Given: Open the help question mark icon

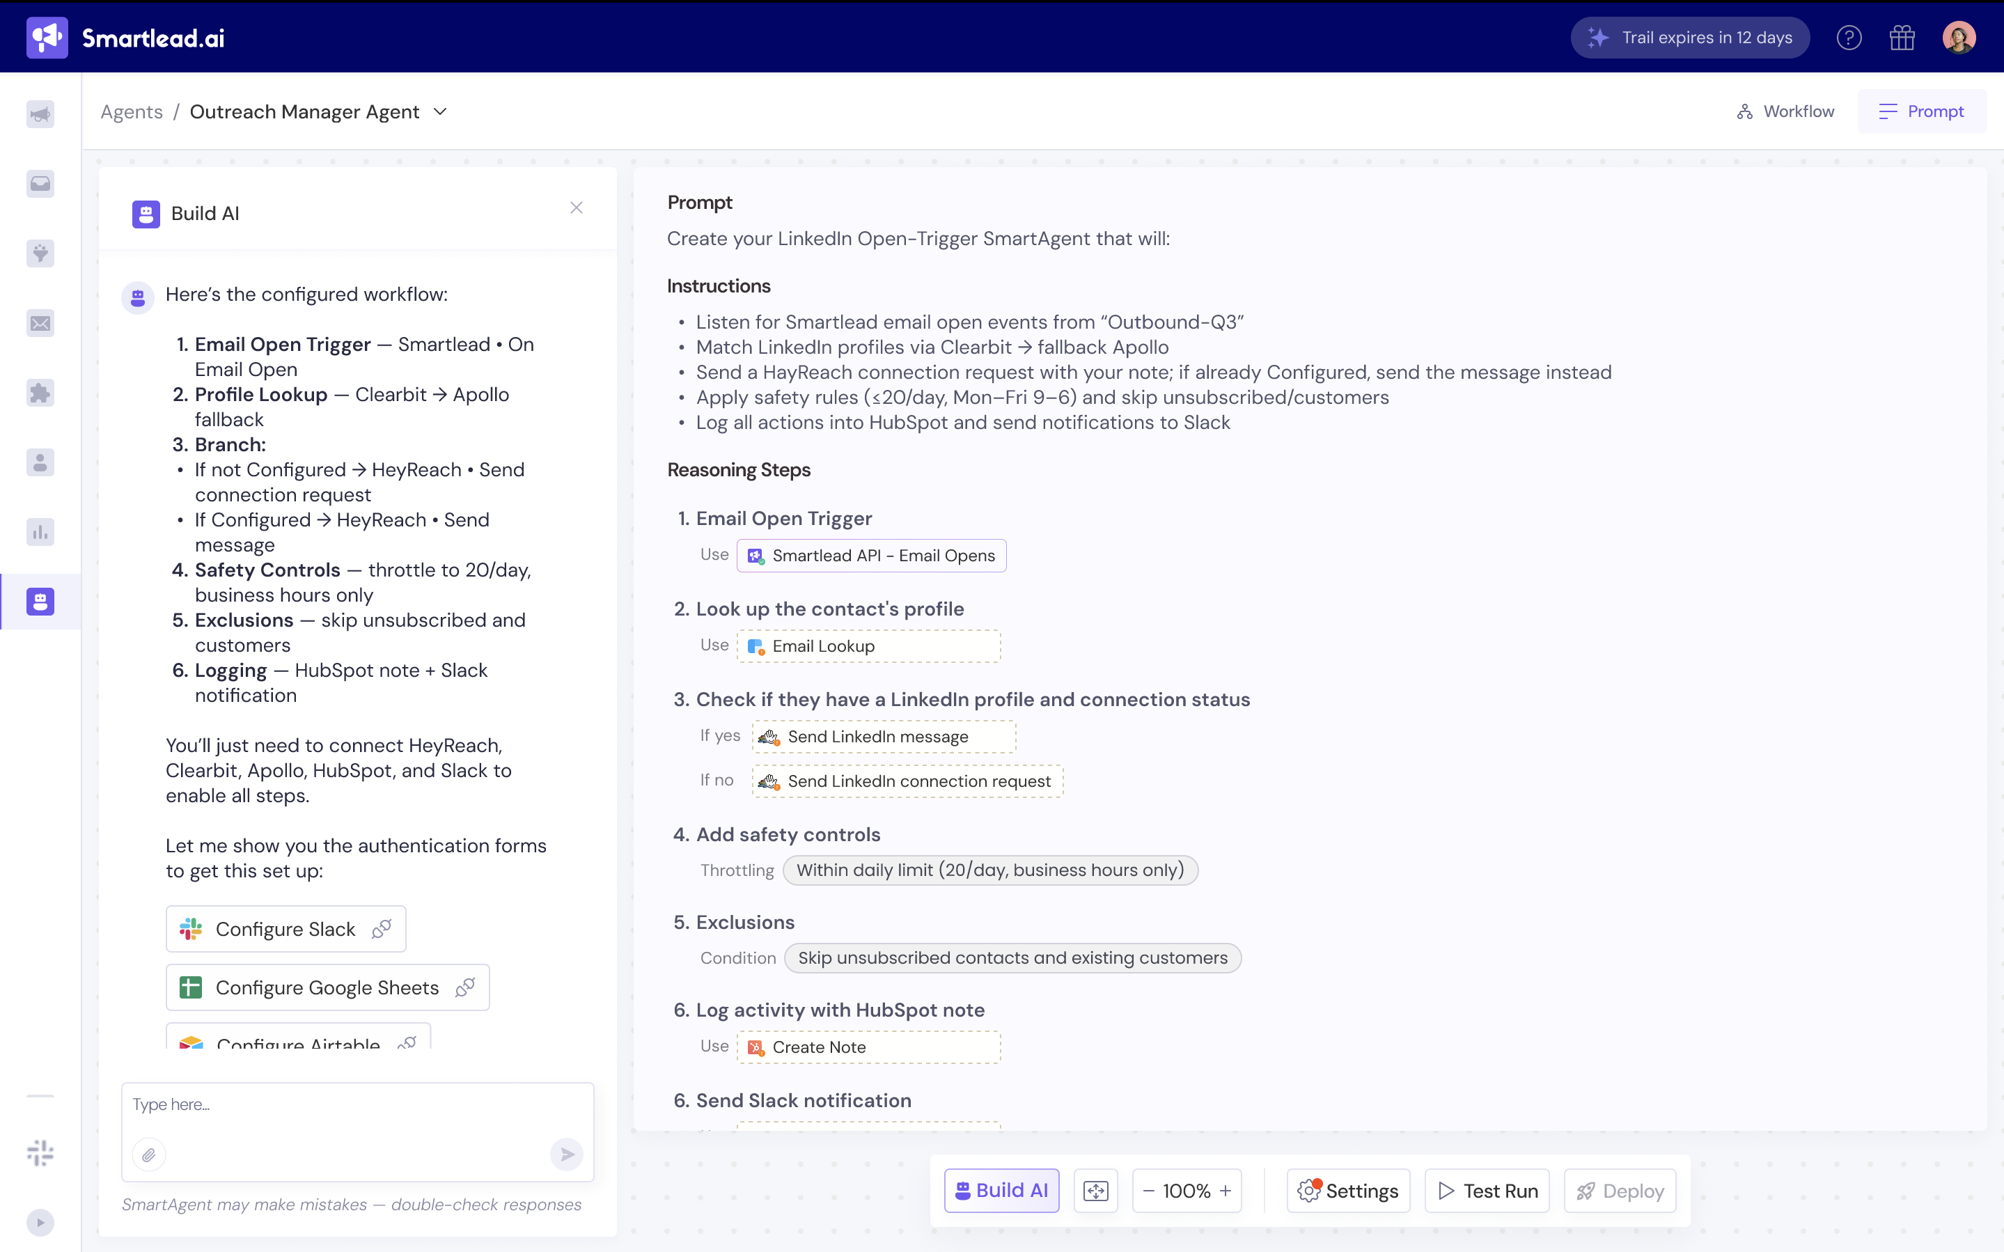Looking at the screenshot, I should pyautogui.click(x=1849, y=38).
